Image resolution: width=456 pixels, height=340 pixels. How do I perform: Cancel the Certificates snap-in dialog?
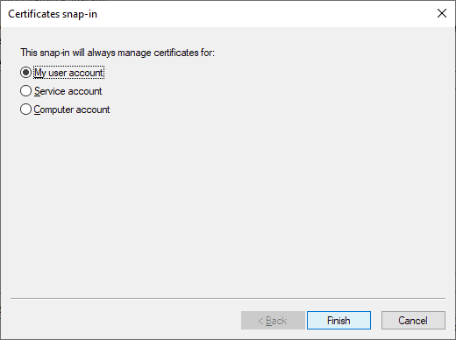coord(413,321)
